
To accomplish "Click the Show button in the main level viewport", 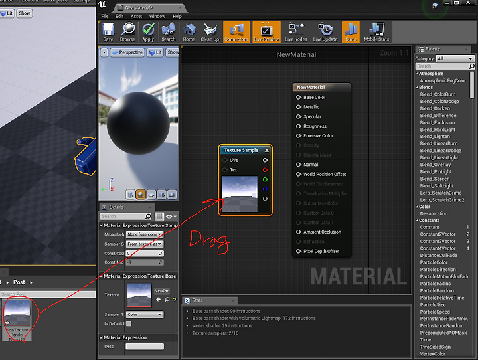I will pyautogui.click(x=25, y=13).
